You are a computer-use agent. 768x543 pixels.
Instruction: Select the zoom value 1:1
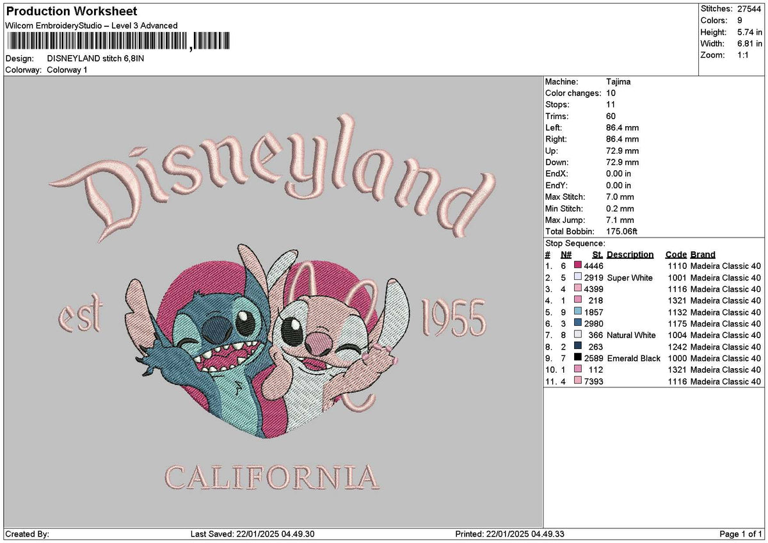coord(744,55)
